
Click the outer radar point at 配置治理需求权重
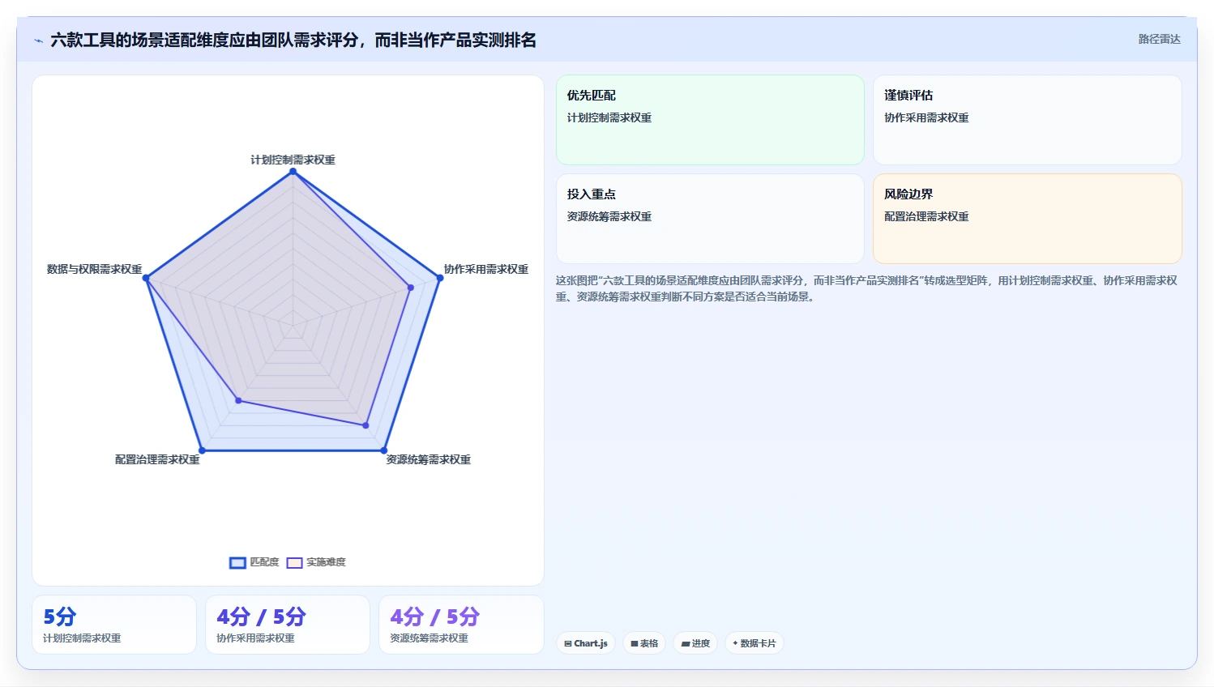point(203,450)
